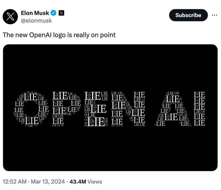Viewport: 221px width, 190px height.
Task: Click the word OpenAI in the tweet text
Action: (40, 35)
